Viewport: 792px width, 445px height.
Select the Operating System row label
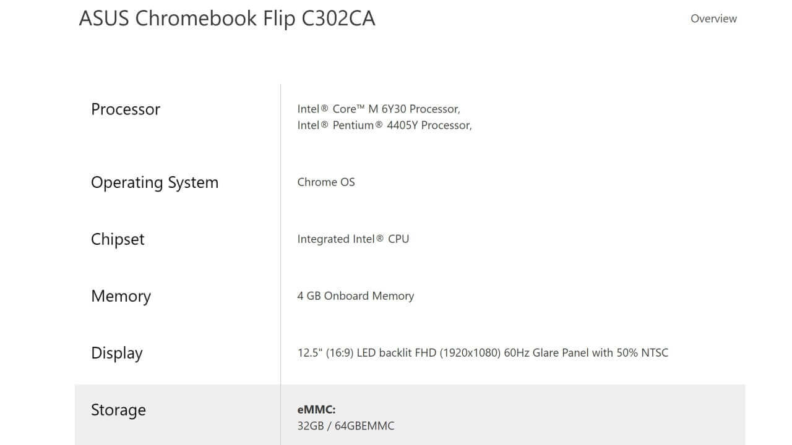point(155,183)
